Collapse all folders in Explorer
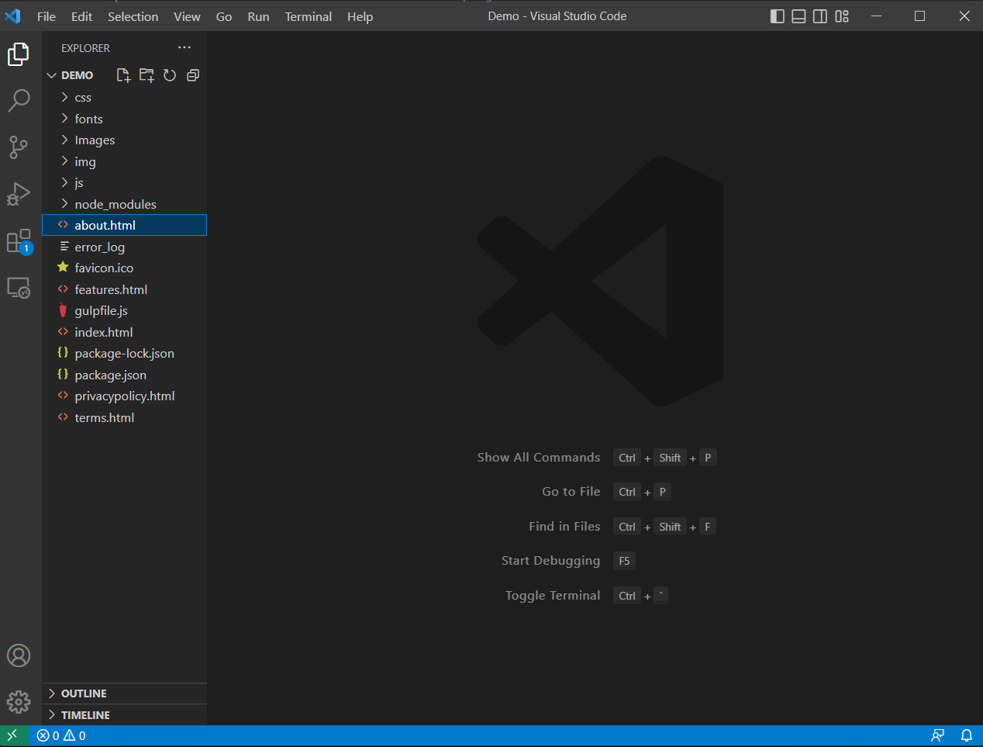The height and width of the screenshot is (747, 983). click(193, 75)
